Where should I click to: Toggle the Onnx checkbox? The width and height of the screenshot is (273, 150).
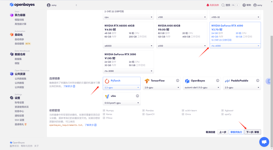pos(183,114)
